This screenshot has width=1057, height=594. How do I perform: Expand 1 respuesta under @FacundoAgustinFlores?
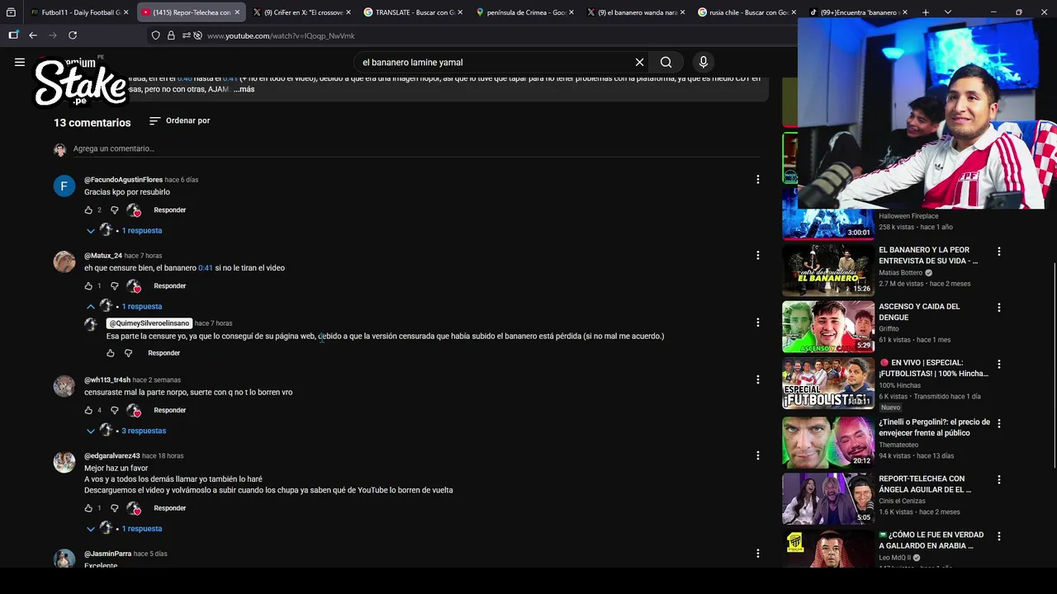125,230
